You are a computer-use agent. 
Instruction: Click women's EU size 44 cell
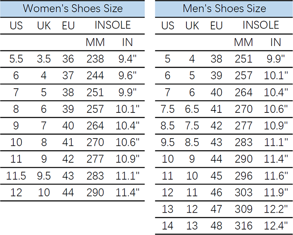68,192
